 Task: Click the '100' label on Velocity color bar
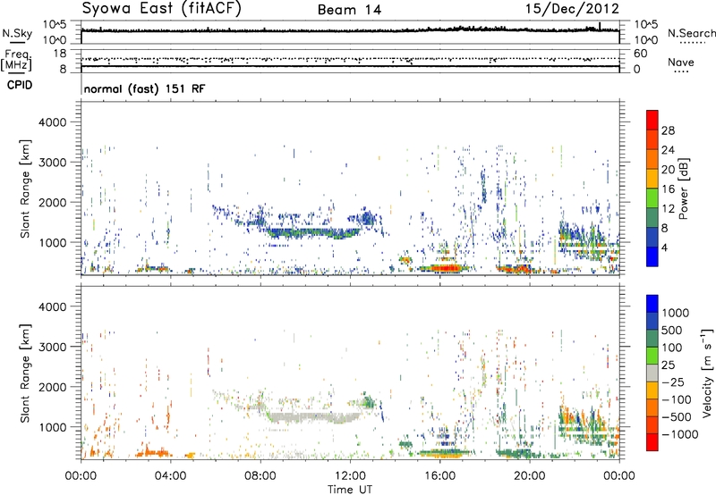pos(672,348)
